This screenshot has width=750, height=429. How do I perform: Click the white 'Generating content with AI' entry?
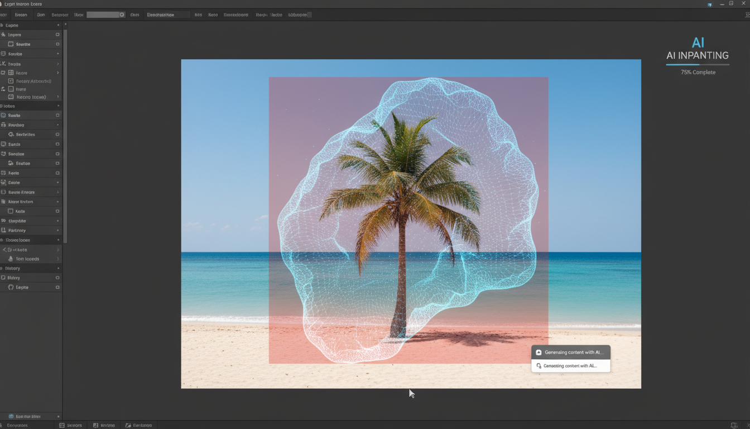570,366
